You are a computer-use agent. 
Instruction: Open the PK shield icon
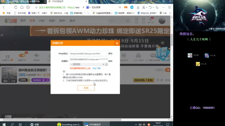click(124, 55)
